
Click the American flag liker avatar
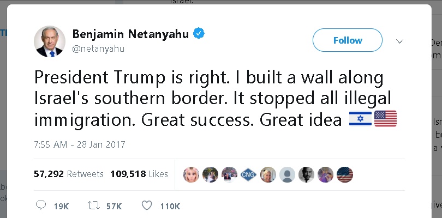[x=344, y=174]
